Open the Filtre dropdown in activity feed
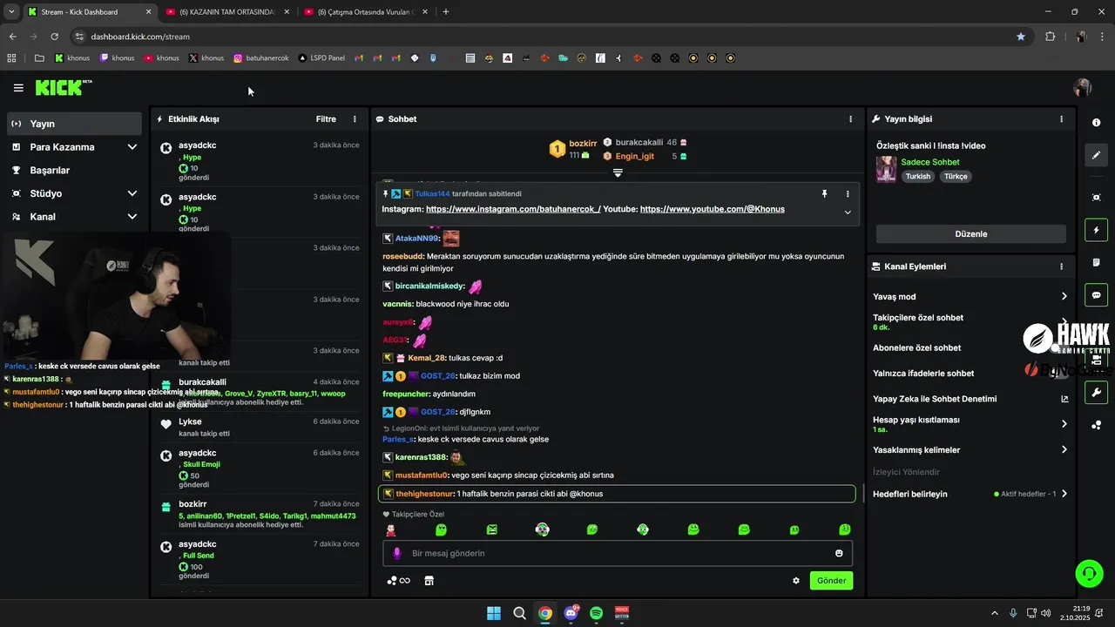Image resolution: width=1115 pixels, height=627 pixels. [326, 119]
